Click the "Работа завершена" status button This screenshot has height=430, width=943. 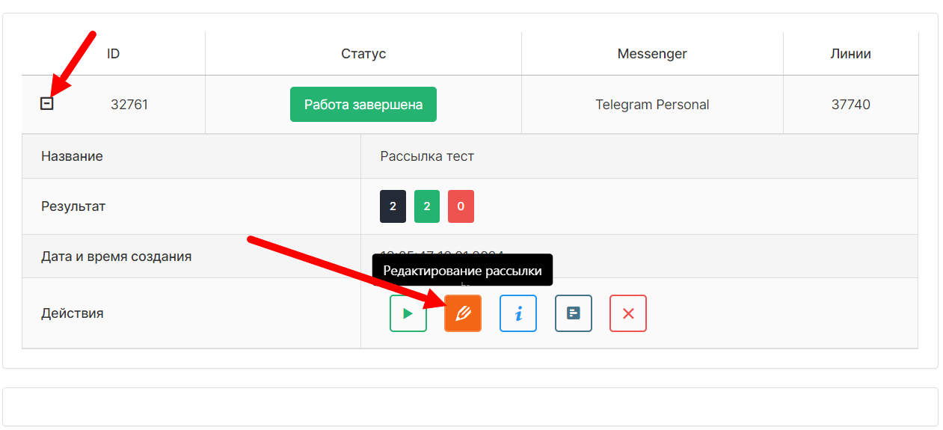[x=363, y=105]
